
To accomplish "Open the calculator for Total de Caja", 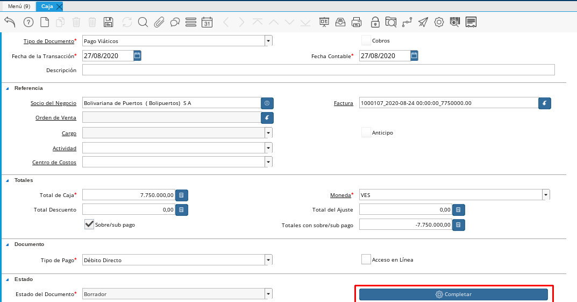I will point(182,195).
